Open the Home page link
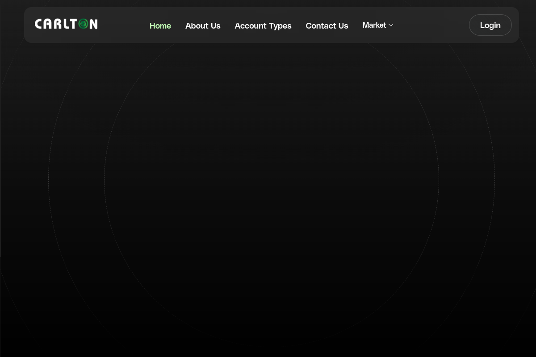 (160, 26)
